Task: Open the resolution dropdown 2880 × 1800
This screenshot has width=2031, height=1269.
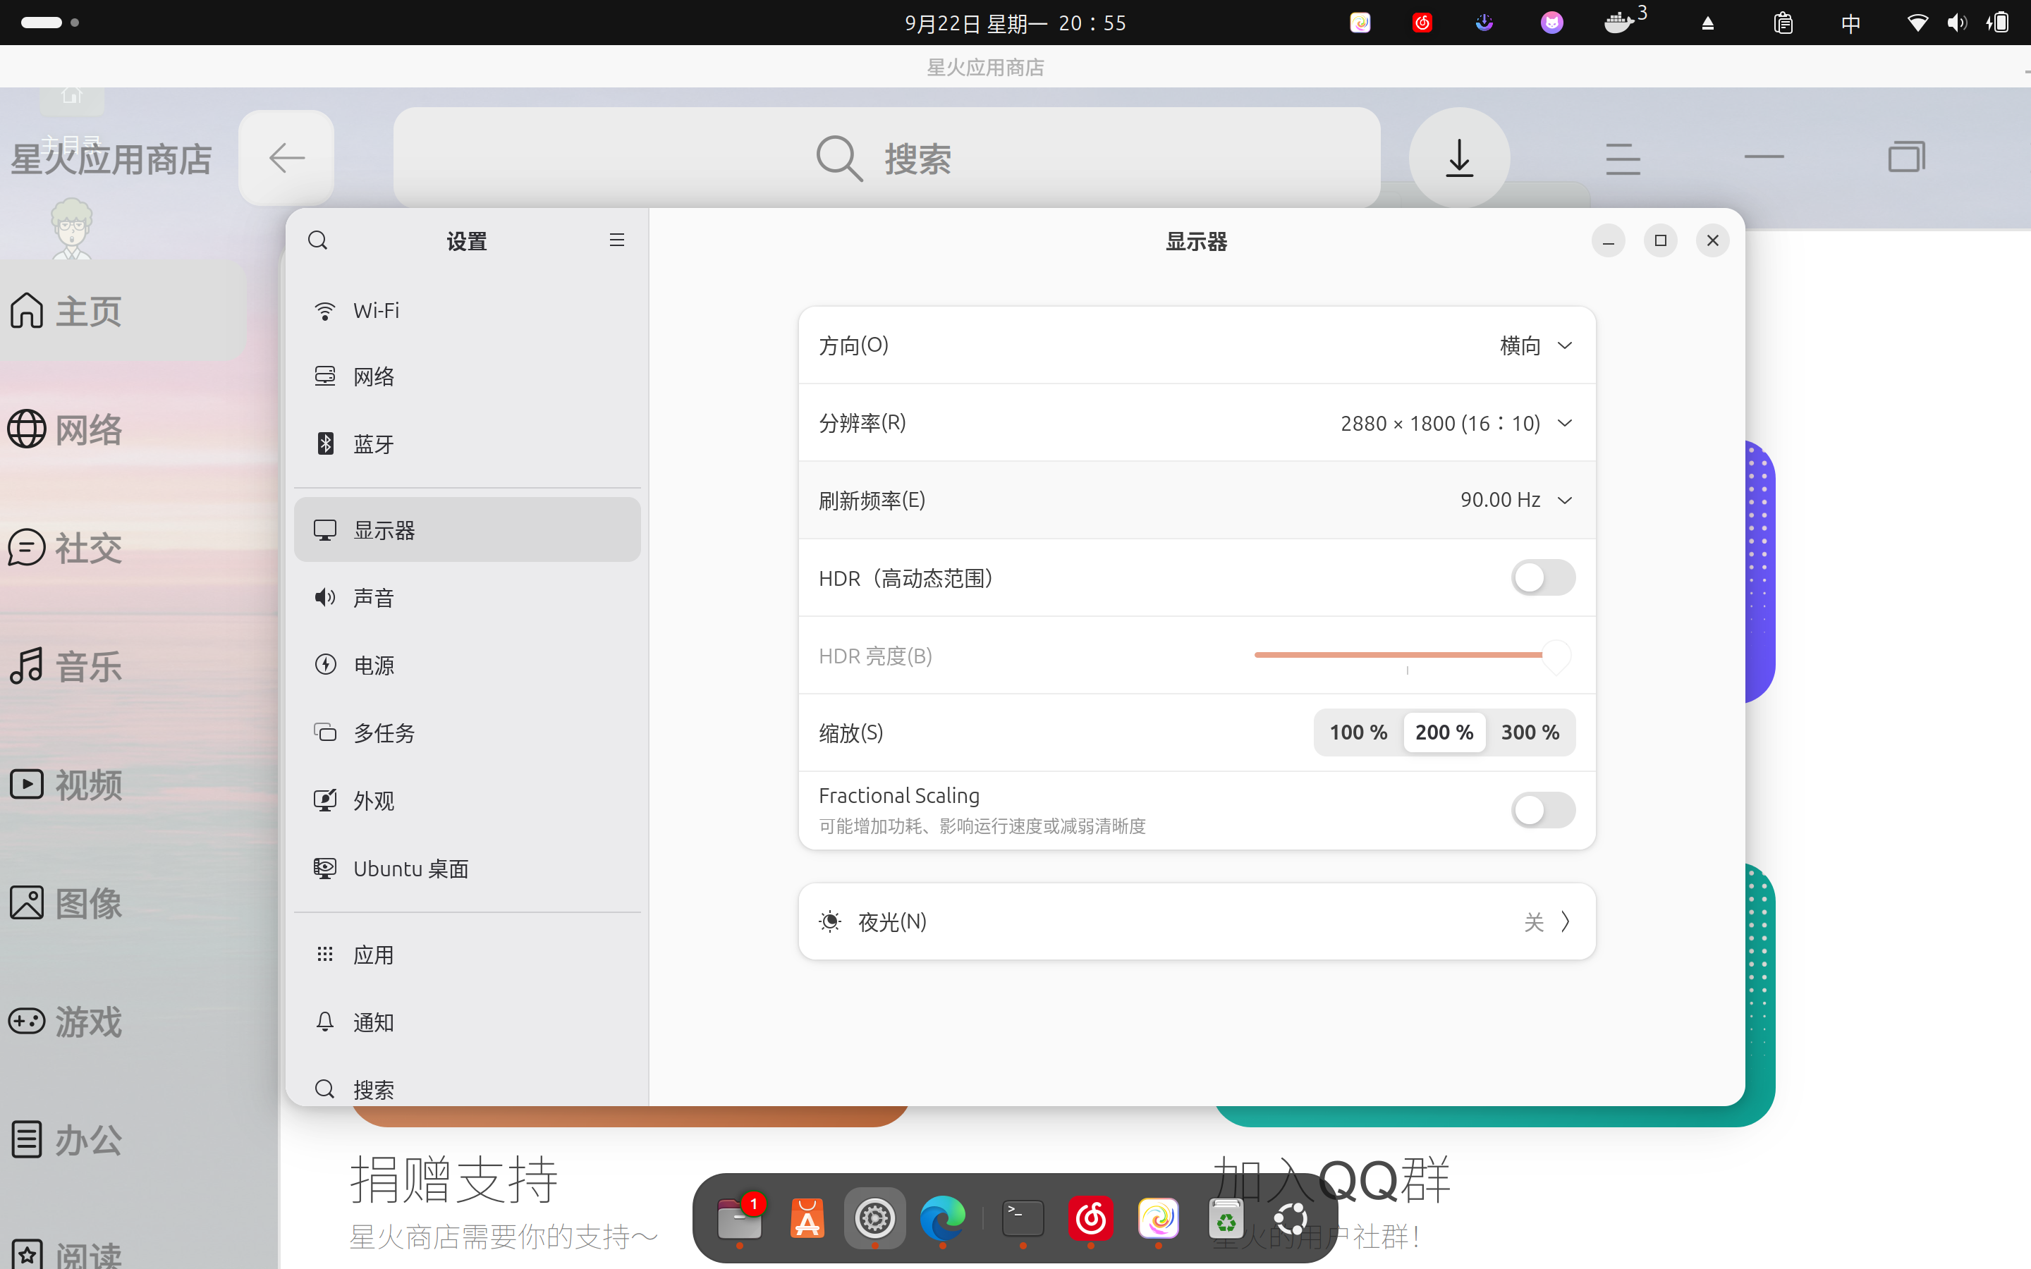Action: coord(1456,423)
